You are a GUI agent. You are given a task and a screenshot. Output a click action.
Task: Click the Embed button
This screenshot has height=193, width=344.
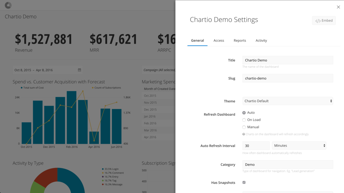324,21
